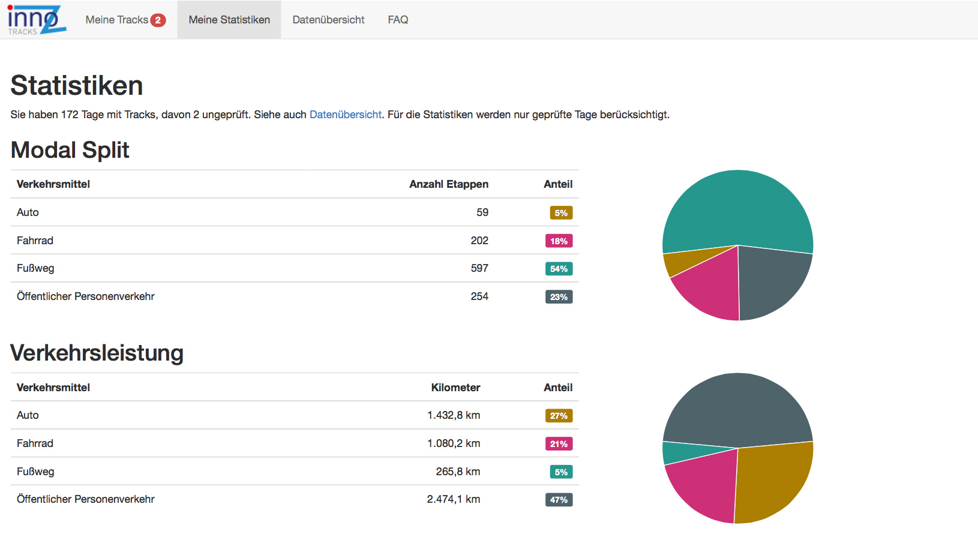Image resolution: width=978 pixels, height=540 pixels.
Task: Click the 2.474,1 km value
Action: [454, 499]
